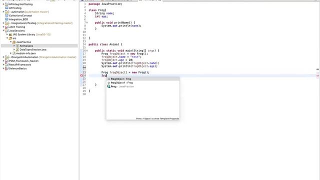Click the JavaSessions project icon
This screenshot has width=320, height=180.
(6, 30)
